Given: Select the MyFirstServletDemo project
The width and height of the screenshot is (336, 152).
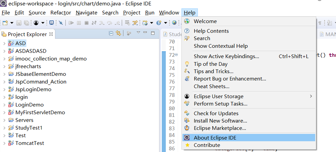Looking at the screenshot, I should (x=40, y=113).
